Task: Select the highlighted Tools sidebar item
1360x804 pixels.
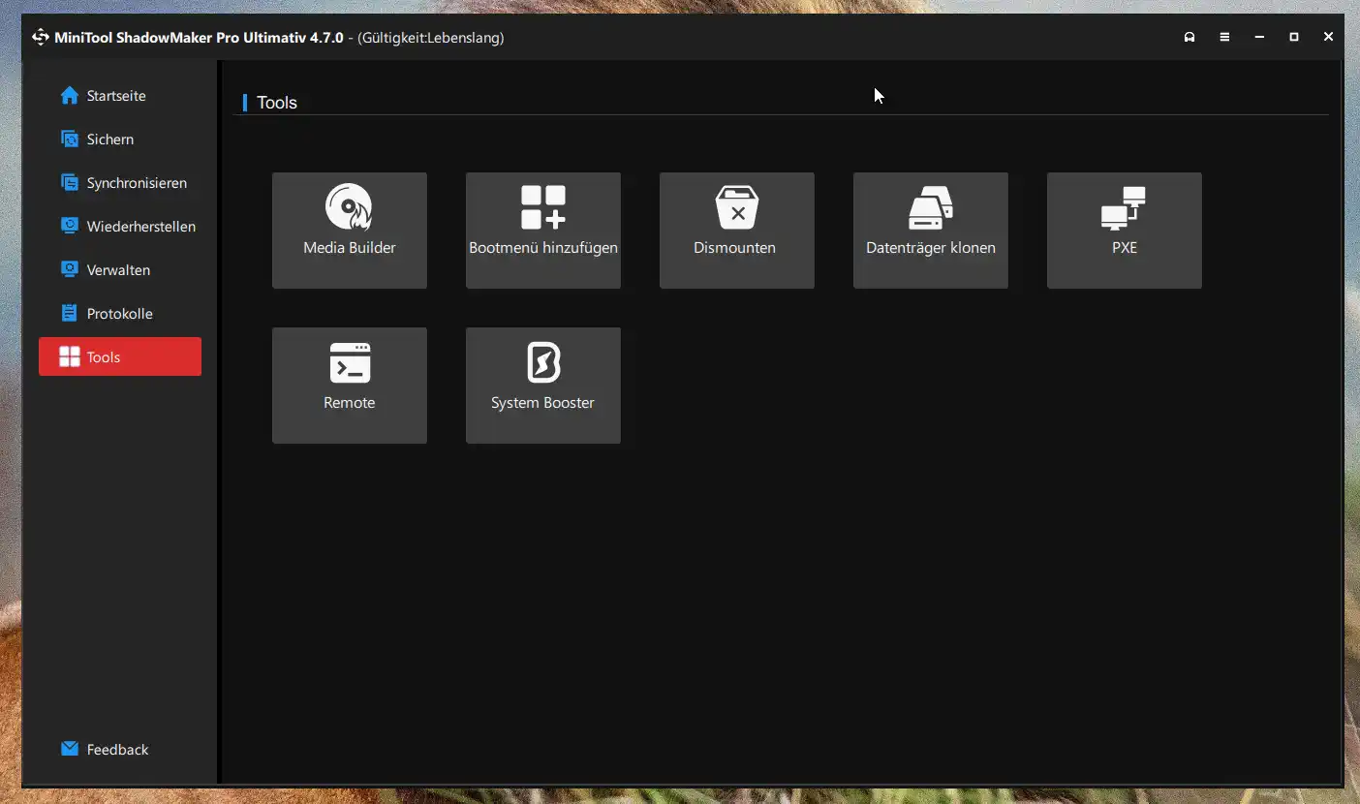Action: click(120, 356)
